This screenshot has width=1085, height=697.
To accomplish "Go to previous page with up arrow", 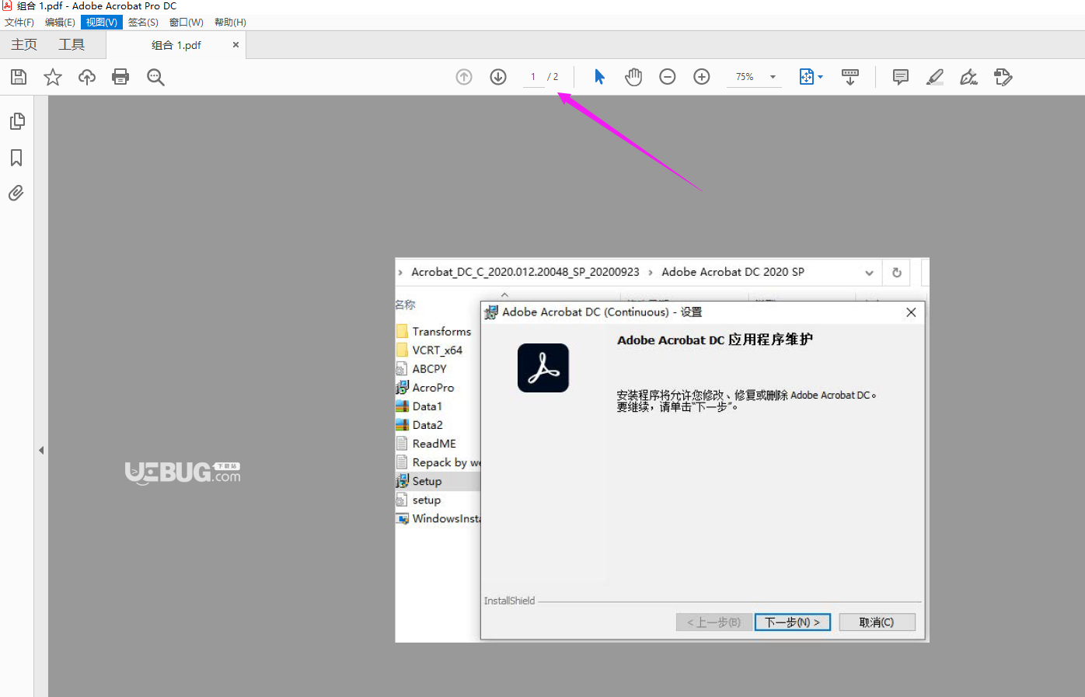I will pyautogui.click(x=464, y=77).
